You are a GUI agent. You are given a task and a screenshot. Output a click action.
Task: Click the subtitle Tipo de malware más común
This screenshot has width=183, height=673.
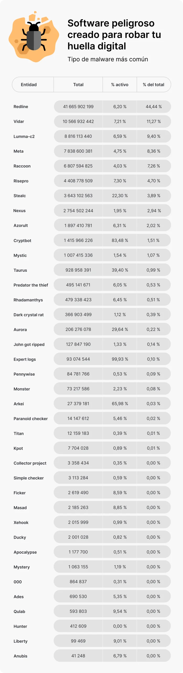tap(108, 59)
